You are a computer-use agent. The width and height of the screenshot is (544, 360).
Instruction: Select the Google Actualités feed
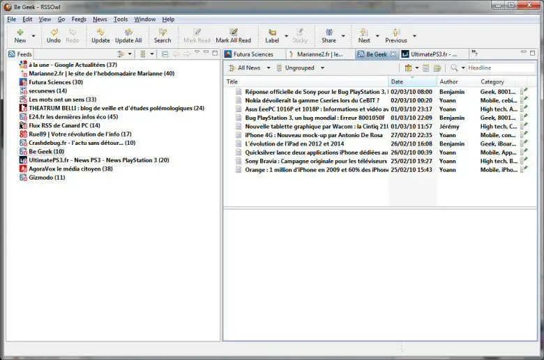coord(68,65)
